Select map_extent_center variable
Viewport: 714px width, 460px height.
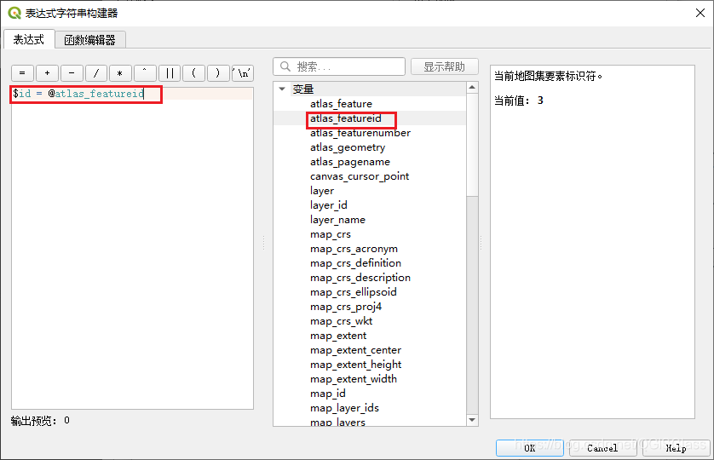coord(355,350)
